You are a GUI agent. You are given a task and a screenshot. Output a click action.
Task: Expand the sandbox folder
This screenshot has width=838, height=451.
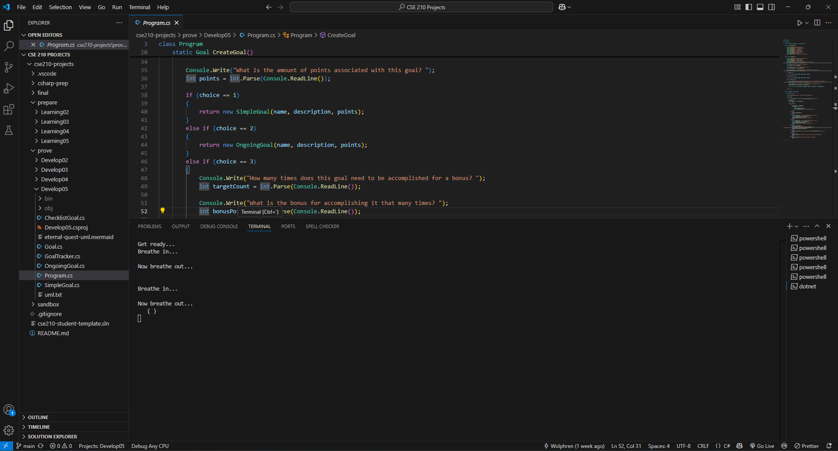tap(48, 304)
